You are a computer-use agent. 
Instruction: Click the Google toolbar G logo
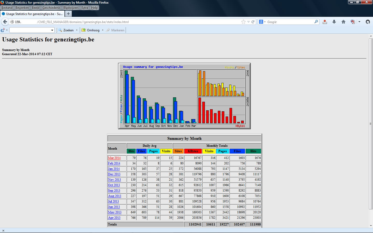click(3, 30)
